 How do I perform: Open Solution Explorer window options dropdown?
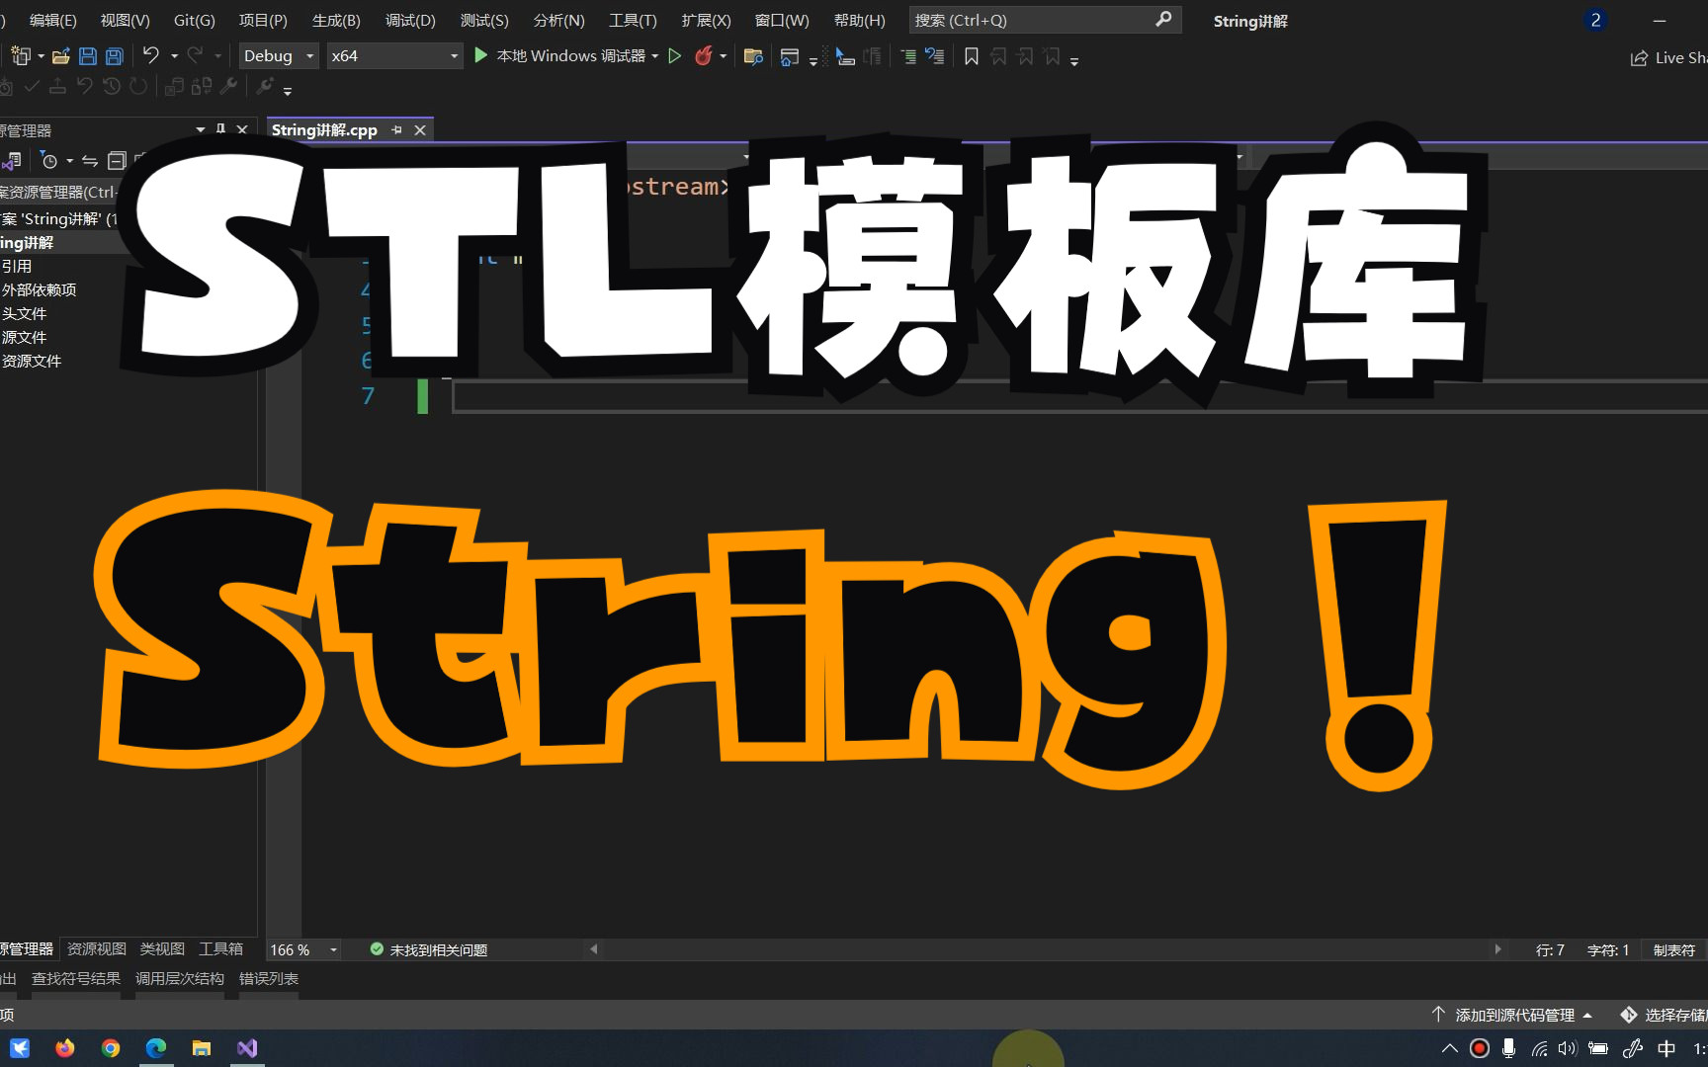201,129
